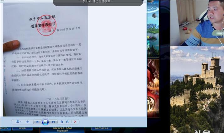Rotate the photo clockwise
This screenshot has width=224, height=133.
pyautogui.click(x=67, y=122)
